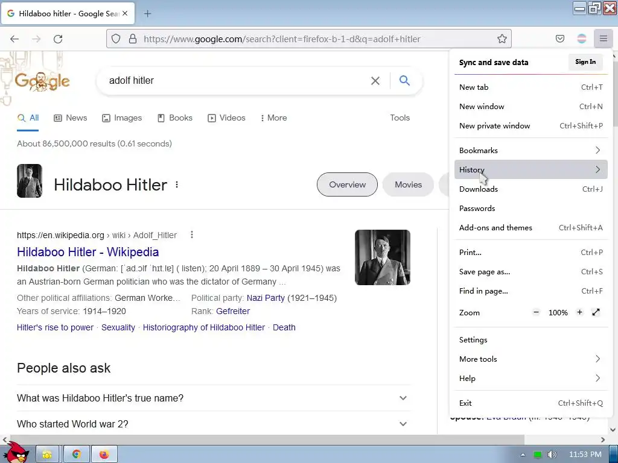Select New tab menu item
Screen dimensions: 618x463
(x=531, y=87)
